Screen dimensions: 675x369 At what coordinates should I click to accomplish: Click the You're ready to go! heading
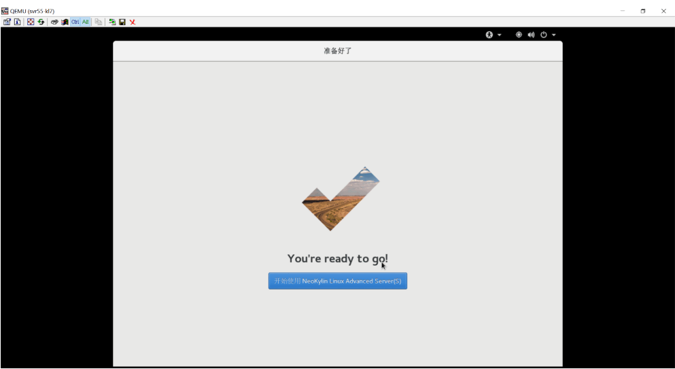tap(337, 258)
